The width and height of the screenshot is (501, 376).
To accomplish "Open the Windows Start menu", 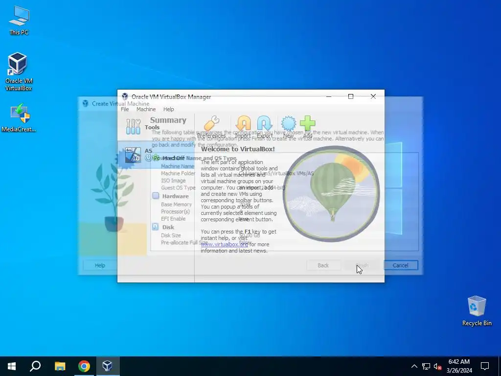I will (x=12, y=366).
